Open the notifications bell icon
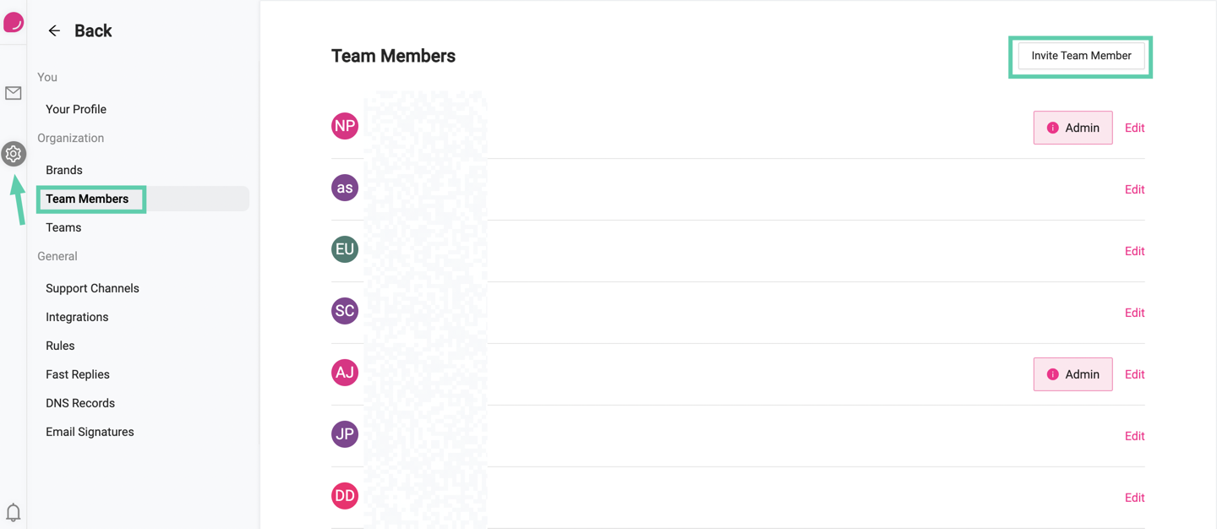The height and width of the screenshot is (529, 1217). (14, 512)
